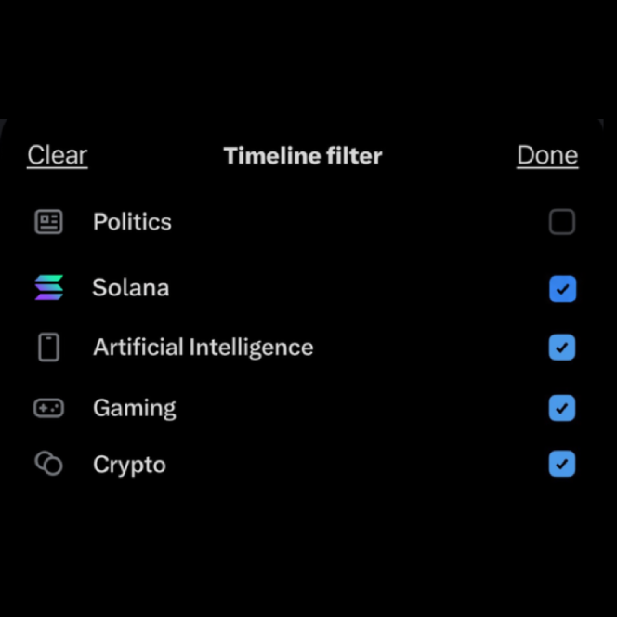Uncheck the Solana checkbox

(x=562, y=289)
